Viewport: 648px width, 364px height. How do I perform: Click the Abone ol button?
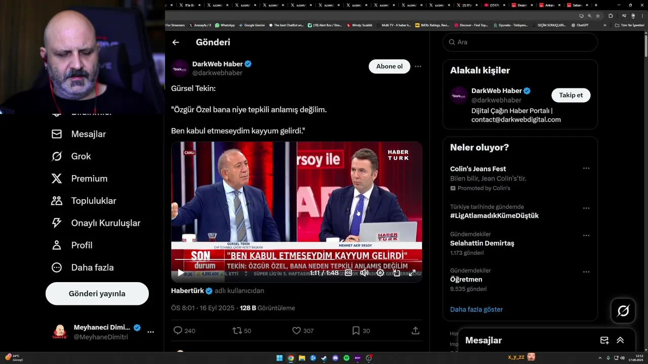click(x=389, y=66)
